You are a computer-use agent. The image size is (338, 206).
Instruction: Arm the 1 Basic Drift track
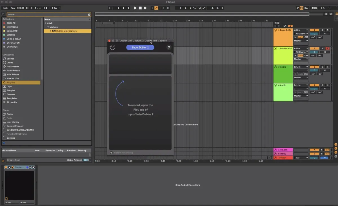(x=328, y=30)
